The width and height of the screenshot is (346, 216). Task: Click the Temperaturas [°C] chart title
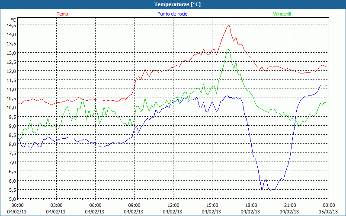click(178, 4)
